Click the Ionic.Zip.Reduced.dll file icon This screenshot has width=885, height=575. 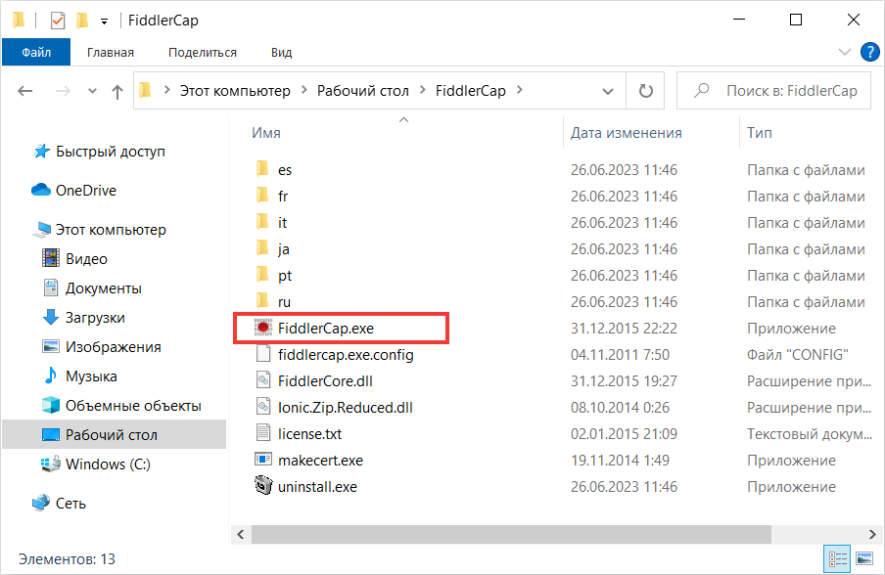tap(263, 407)
